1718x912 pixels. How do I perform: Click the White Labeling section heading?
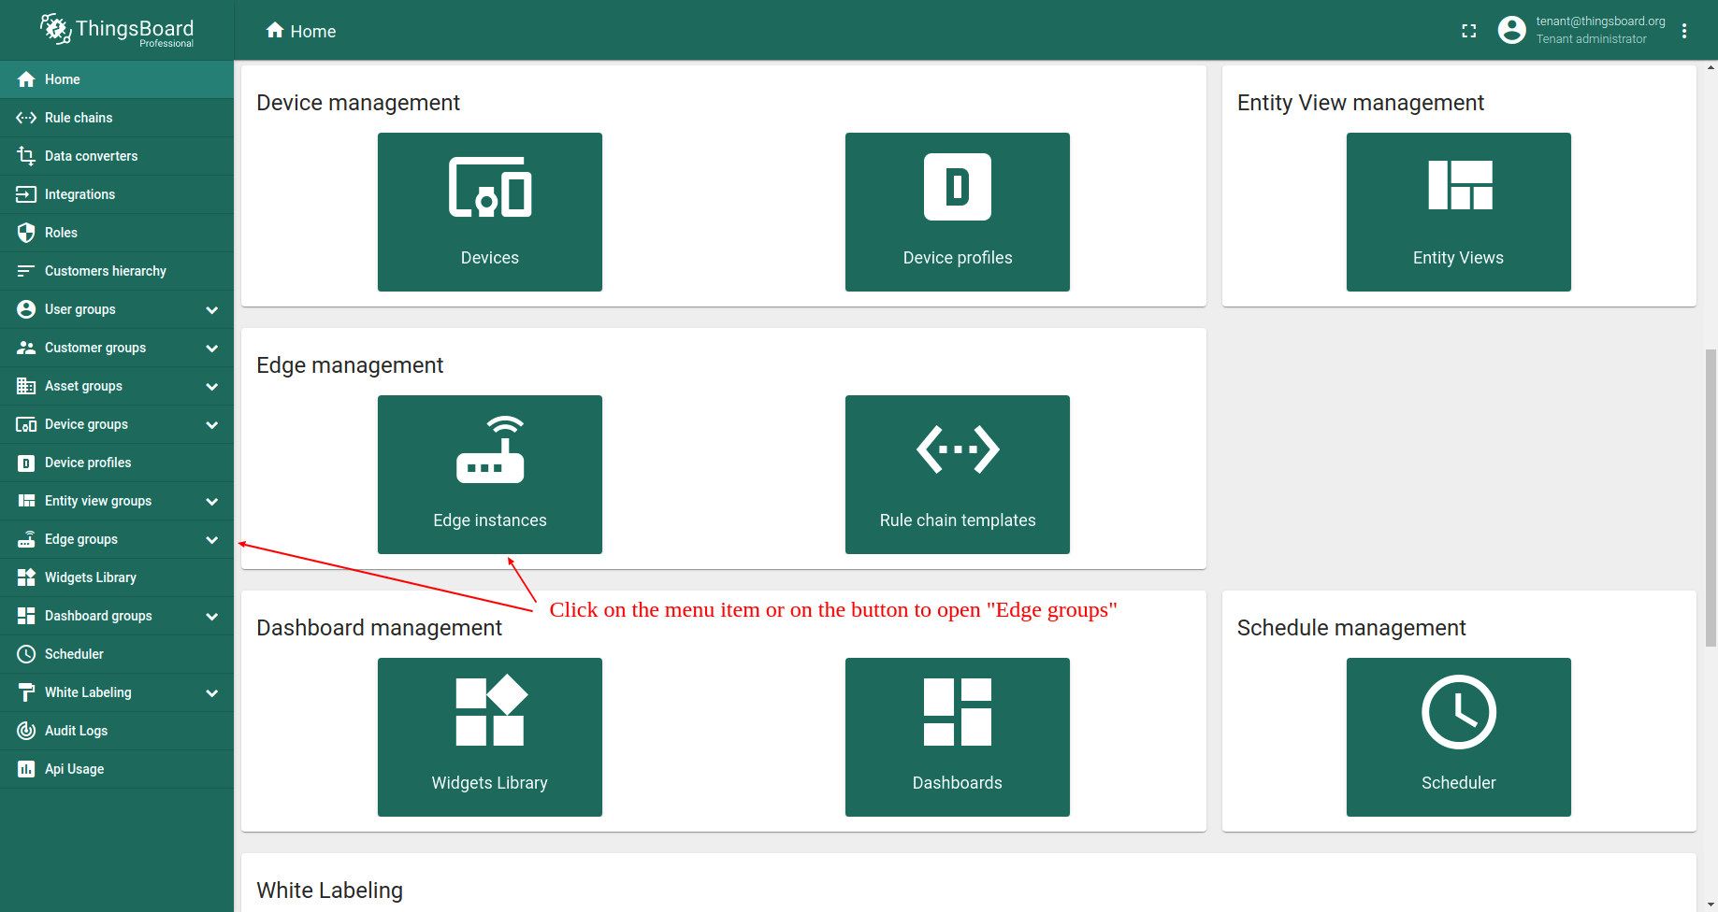[x=329, y=891]
